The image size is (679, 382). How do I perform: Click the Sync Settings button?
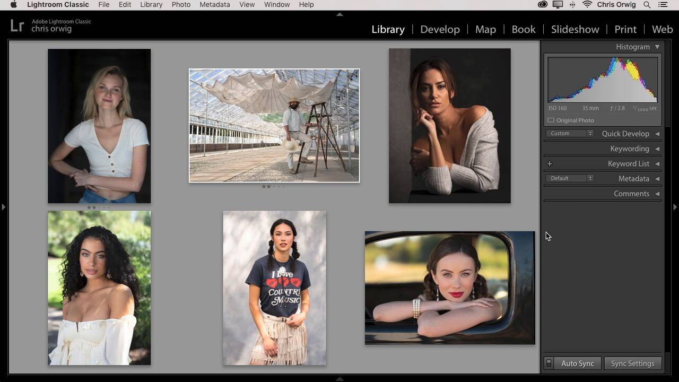click(632, 363)
